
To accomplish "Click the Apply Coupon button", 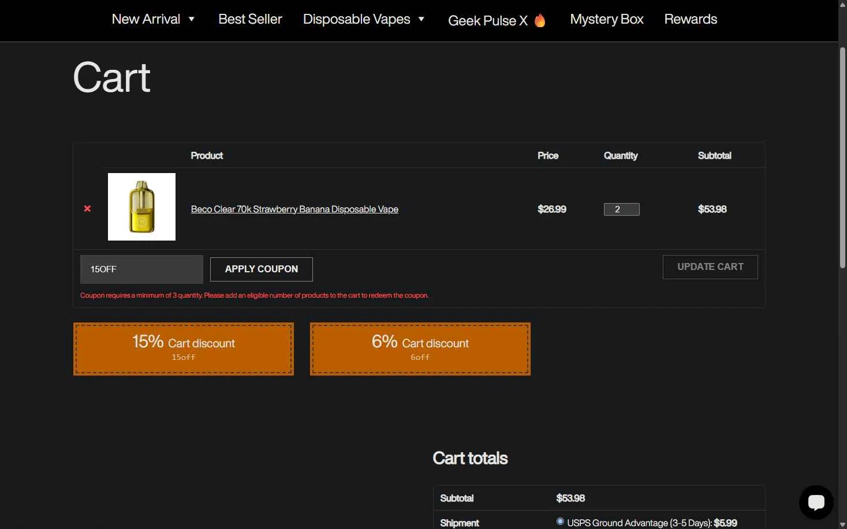I will 262,269.
